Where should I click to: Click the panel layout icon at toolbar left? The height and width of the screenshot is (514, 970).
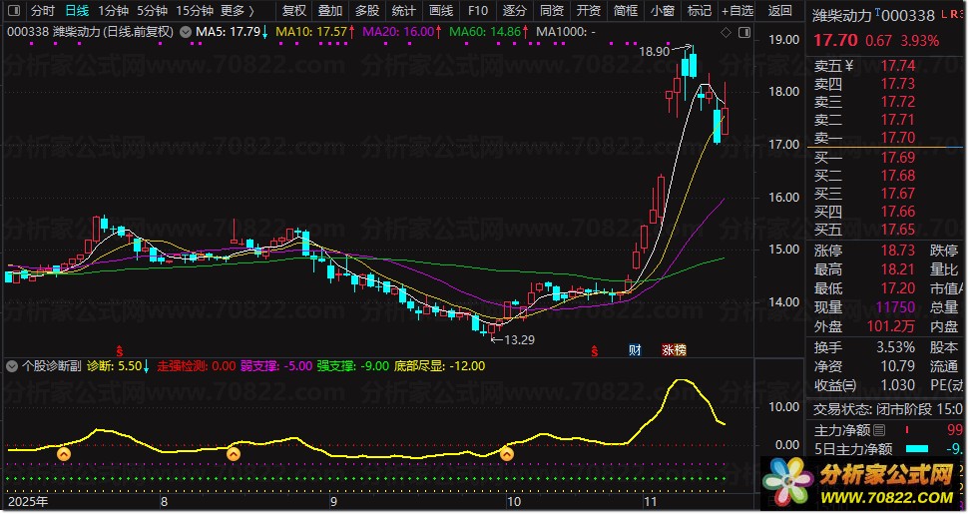click(x=14, y=11)
